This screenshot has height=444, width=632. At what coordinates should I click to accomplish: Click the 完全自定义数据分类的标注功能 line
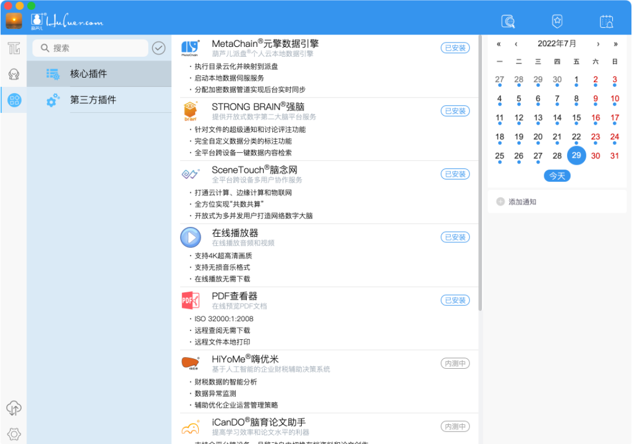(x=243, y=141)
